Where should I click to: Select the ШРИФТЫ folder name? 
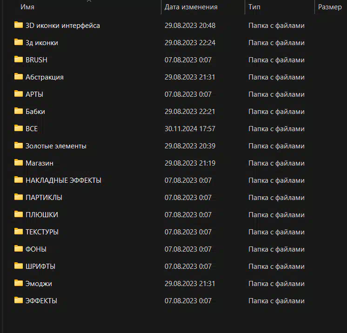40,266
